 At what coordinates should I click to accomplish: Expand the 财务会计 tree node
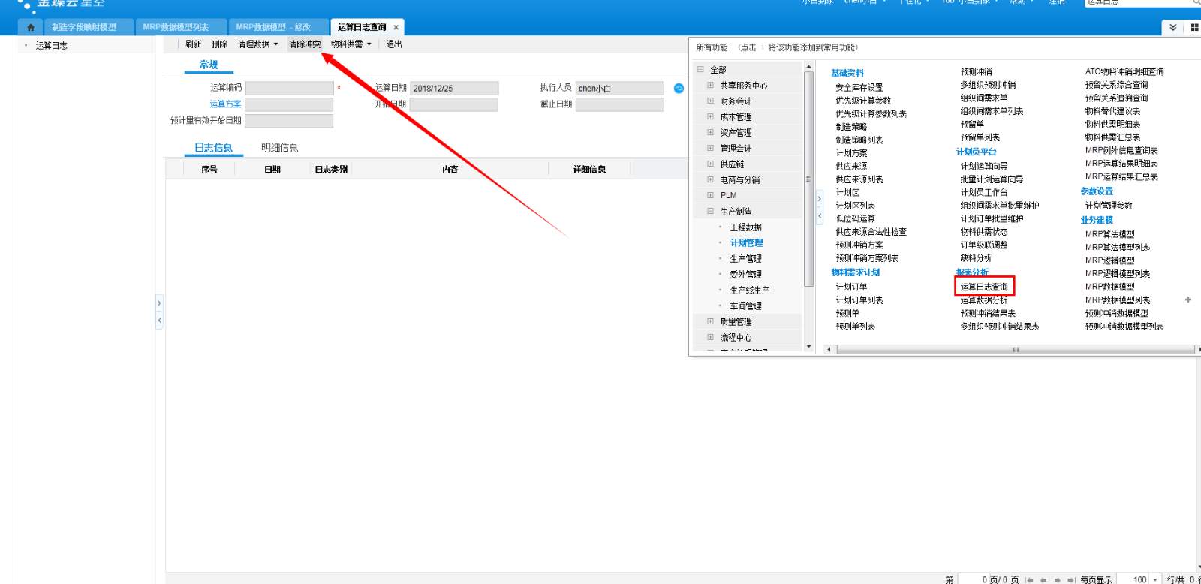pos(710,101)
